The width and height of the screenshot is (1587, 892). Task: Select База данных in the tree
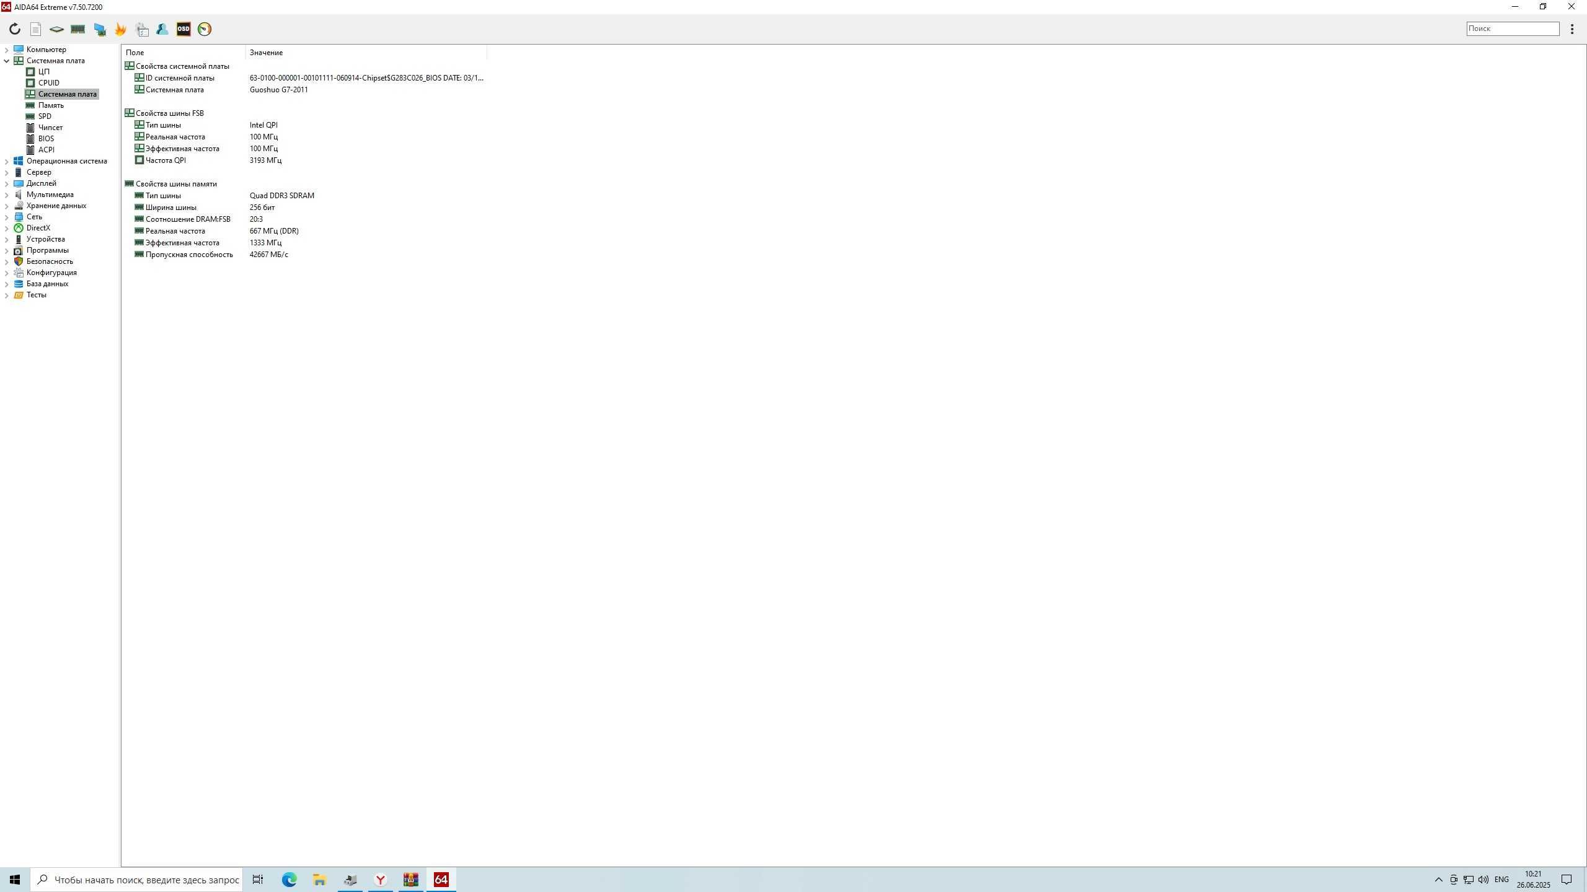tap(47, 284)
